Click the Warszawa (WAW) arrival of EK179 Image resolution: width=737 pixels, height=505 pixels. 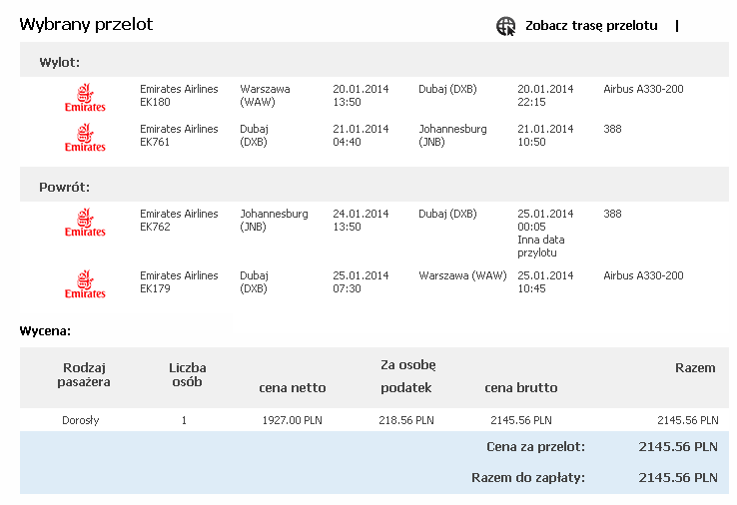pyautogui.click(x=462, y=275)
